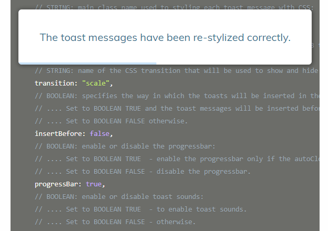Image resolution: width=328 pixels, height=231 pixels.
Task: Click the "enable or disable toast sounds" comment
Action: [x=119, y=196]
